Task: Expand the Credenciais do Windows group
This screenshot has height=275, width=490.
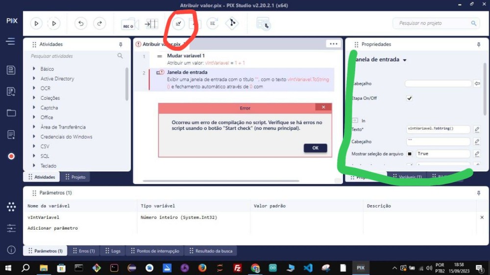Action: 34,136
